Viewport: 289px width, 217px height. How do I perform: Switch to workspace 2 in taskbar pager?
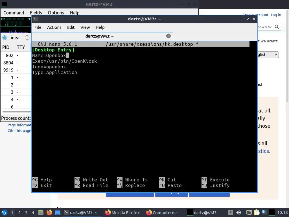19,213
